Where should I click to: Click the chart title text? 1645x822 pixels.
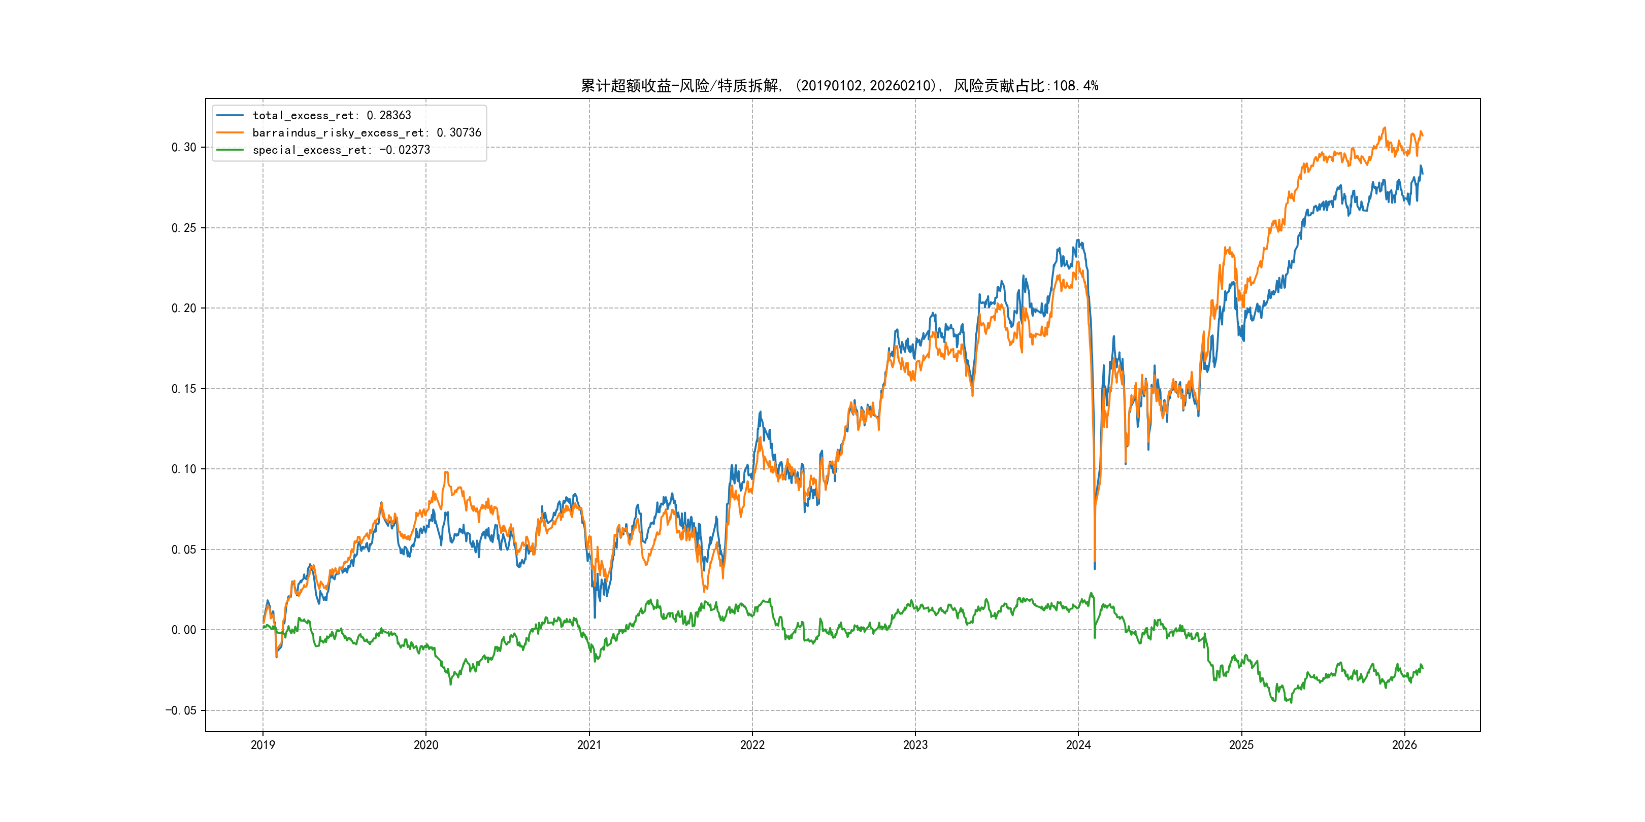pos(839,86)
